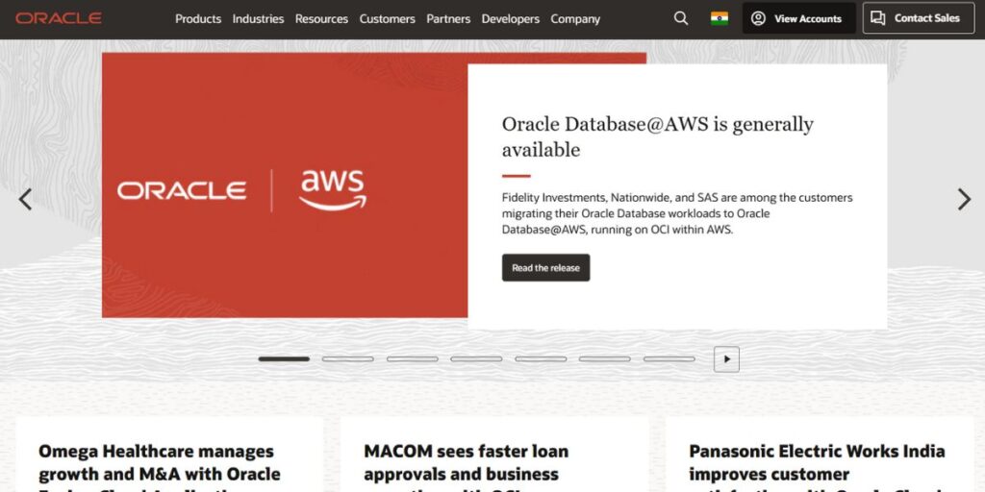Viewport: 985px width, 492px height.
Task: Select the India flag country icon
Action: tap(720, 18)
